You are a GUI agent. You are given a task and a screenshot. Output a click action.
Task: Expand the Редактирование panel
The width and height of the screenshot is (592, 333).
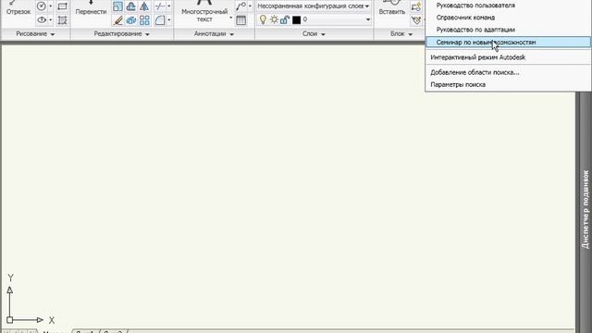[x=121, y=34]
